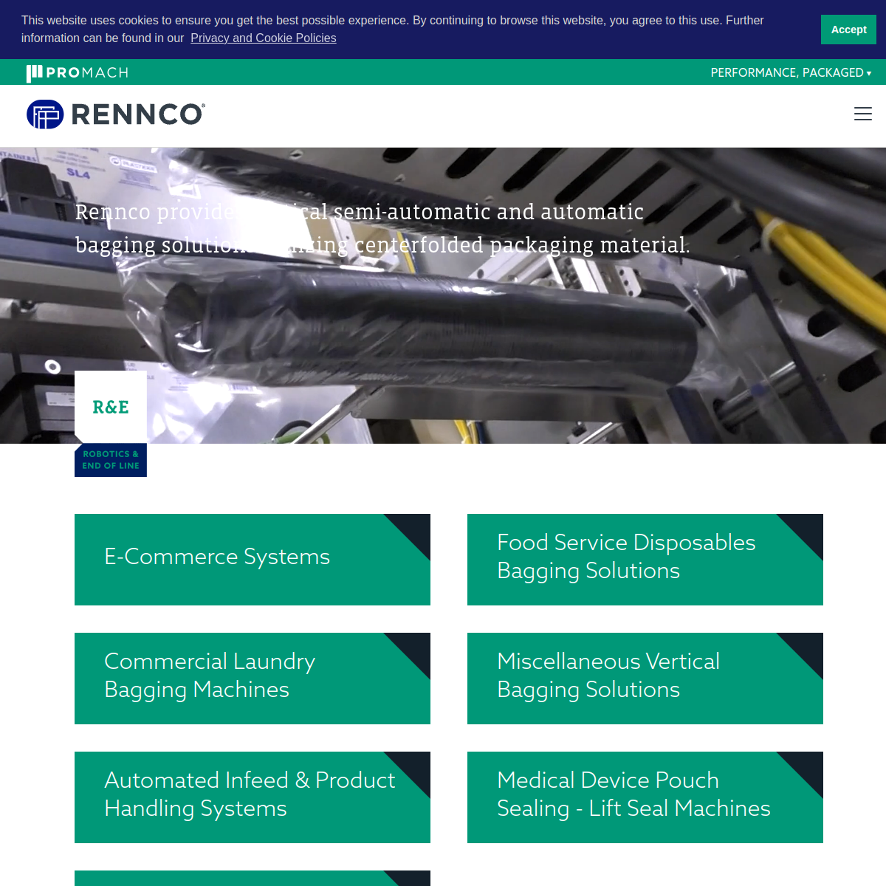Open Miscellaneous Vertical Bagging Solutions tile
Viewport: 886px width, 886px height.
pos(645,679)
